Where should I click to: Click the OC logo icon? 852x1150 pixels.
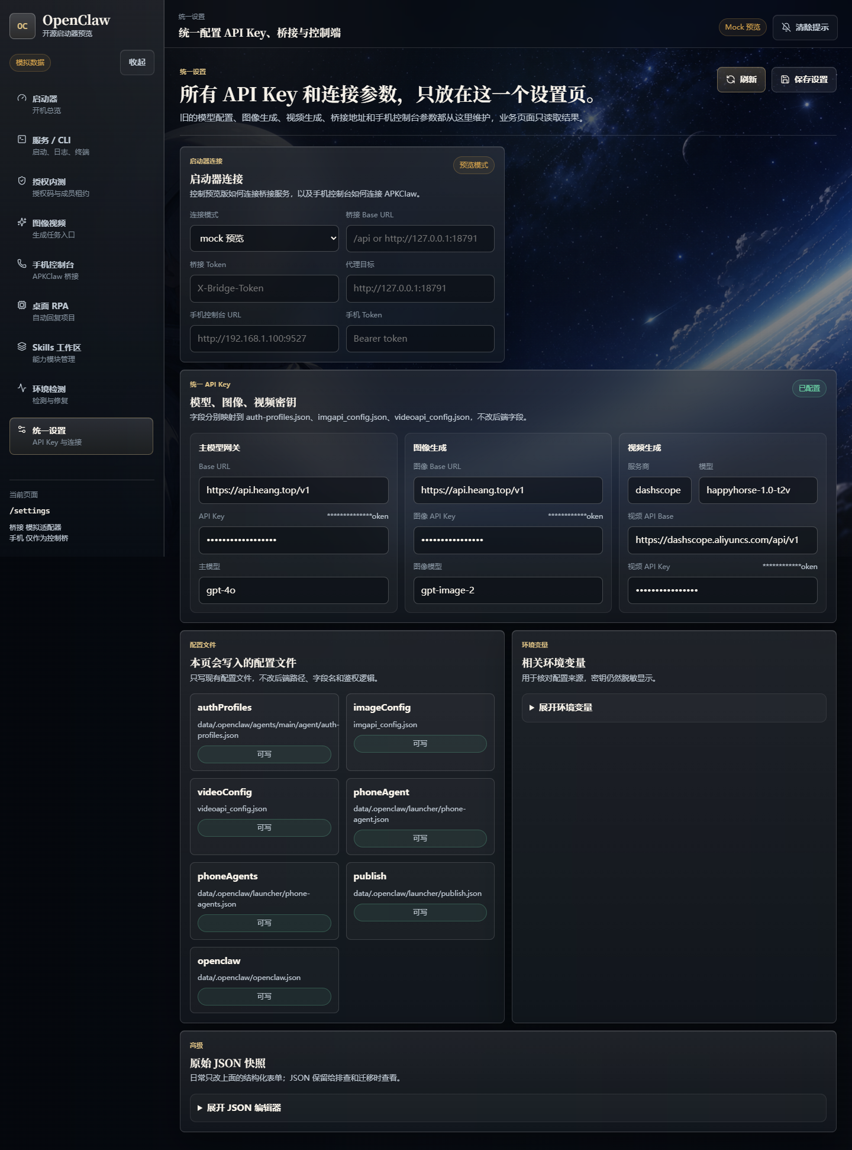(x=22, y=26)
